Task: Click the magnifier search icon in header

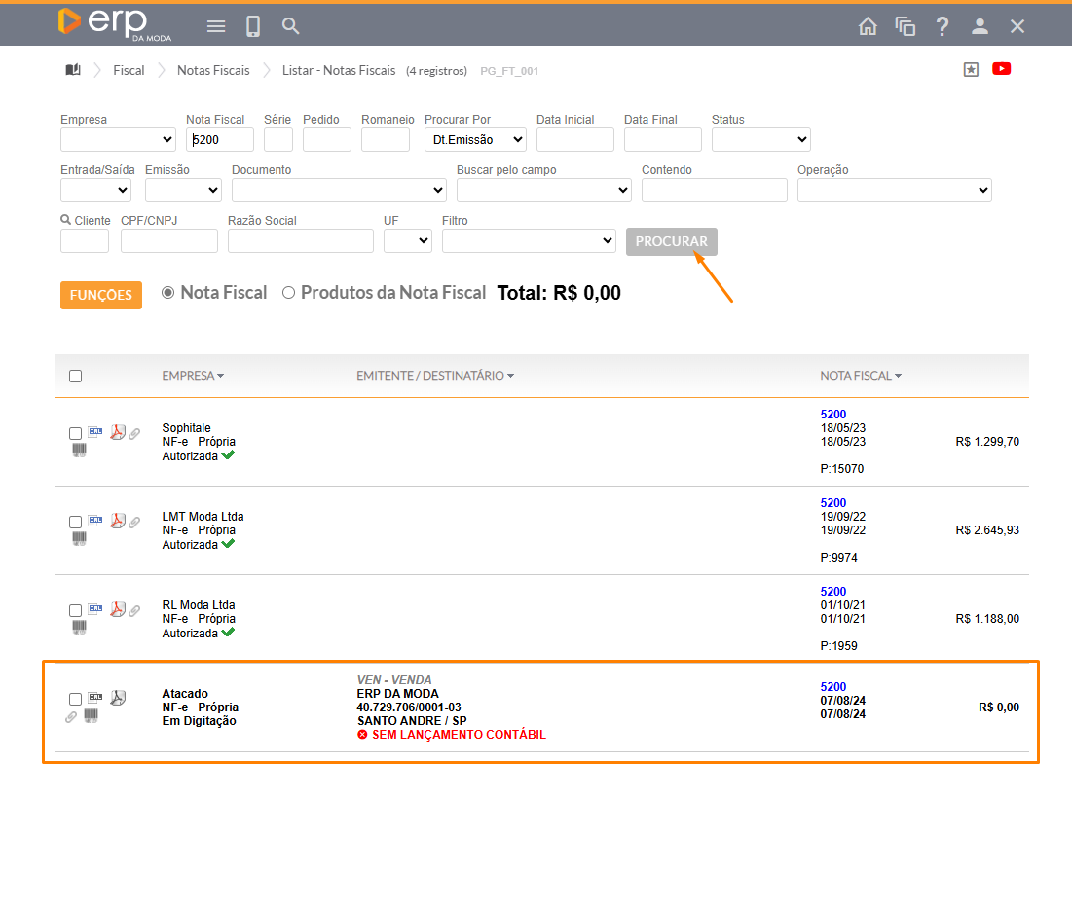Action: tap(290, 26)
